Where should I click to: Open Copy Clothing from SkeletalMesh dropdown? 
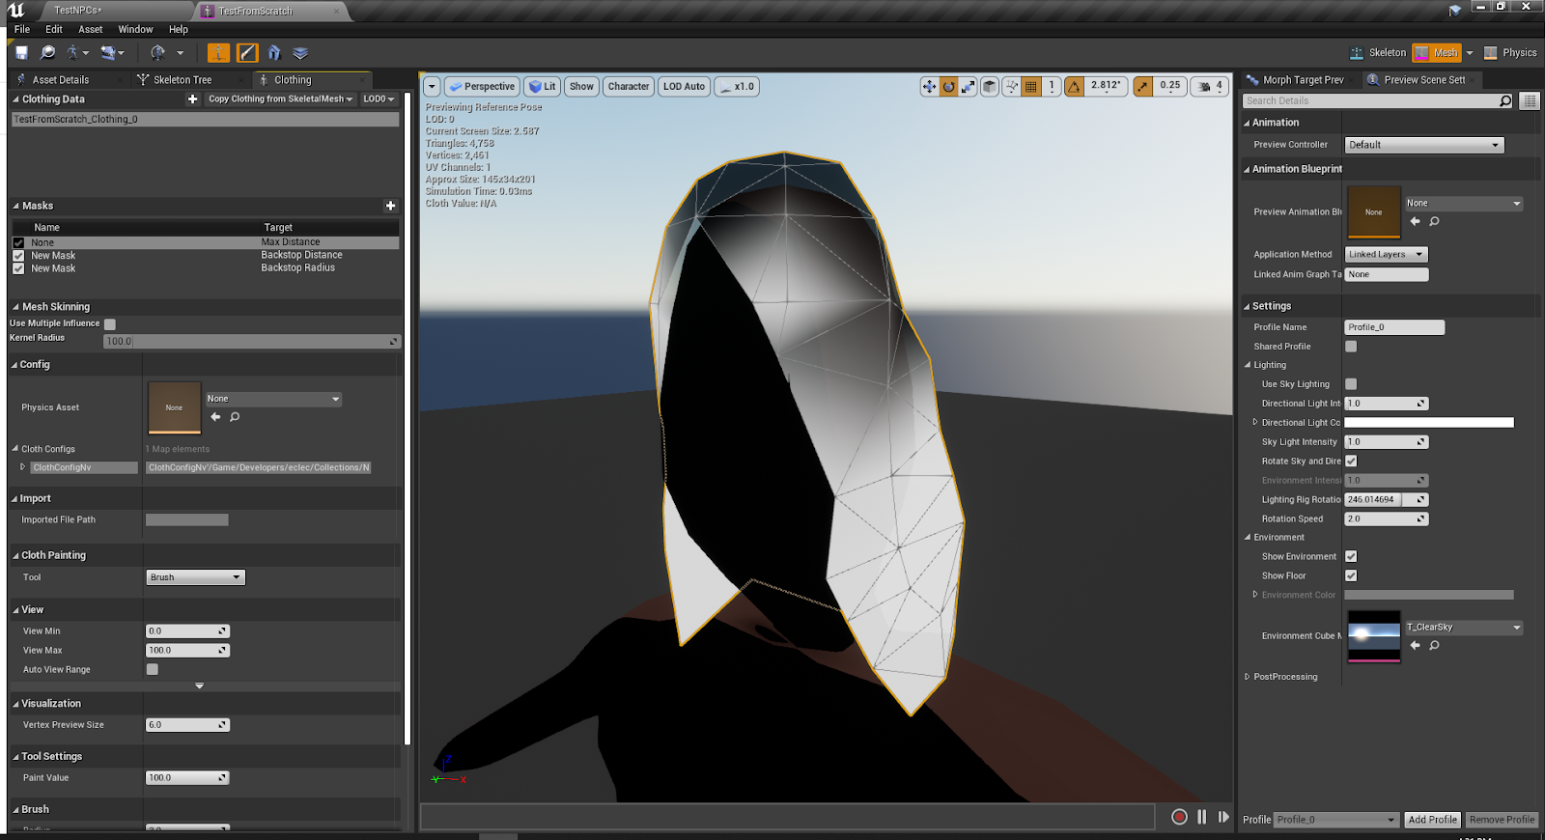(x=280, y=99)
